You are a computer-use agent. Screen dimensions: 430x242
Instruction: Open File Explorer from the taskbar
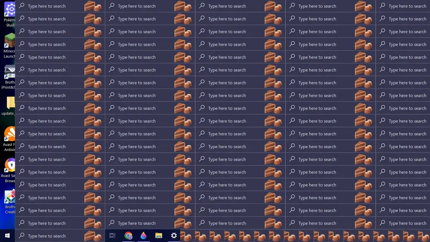pyautogui.click(x=158, y=236)
